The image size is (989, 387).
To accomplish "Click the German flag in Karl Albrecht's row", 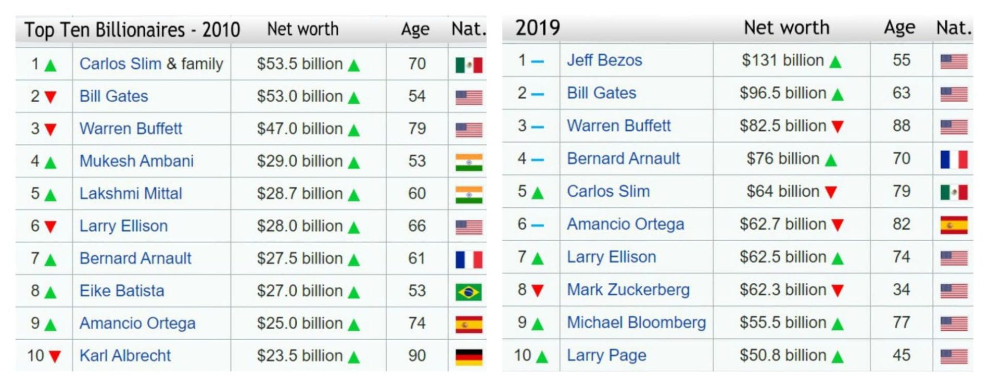I will [x=468, y=357].
